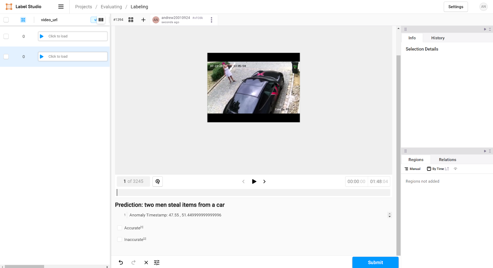Screen dimensions: 493x268
Task: Switch to the Info tab
Action: [412, 38]
